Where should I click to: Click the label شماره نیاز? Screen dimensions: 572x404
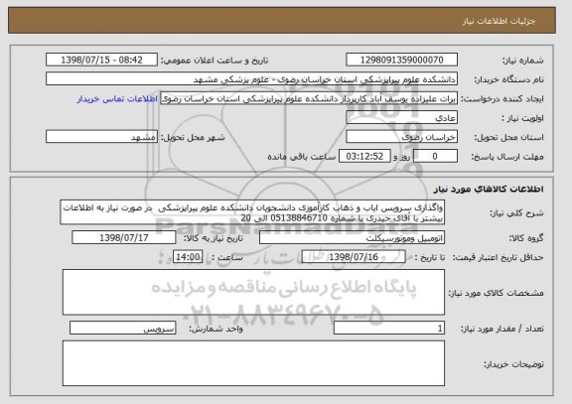522,61
